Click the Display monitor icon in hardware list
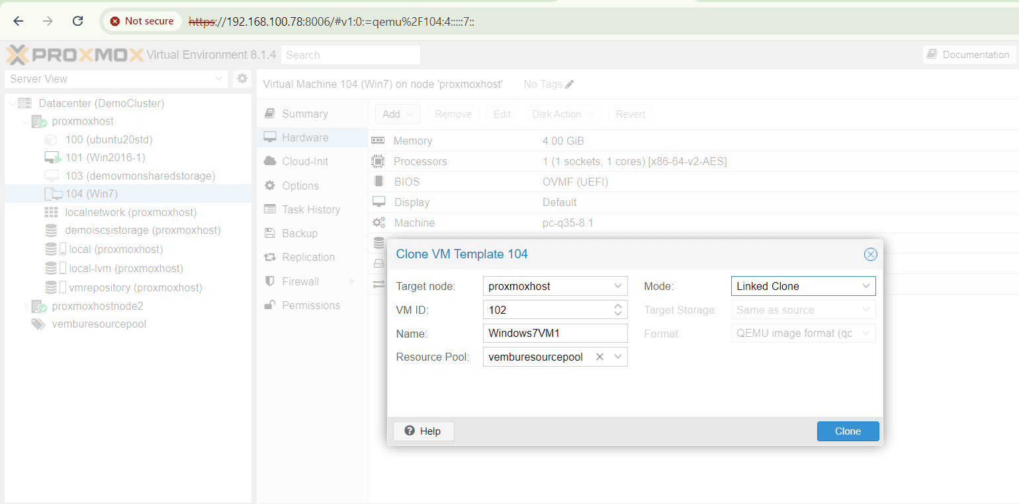 [378, 202]
